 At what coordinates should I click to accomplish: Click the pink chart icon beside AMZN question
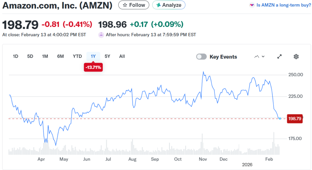pos(252,5)
